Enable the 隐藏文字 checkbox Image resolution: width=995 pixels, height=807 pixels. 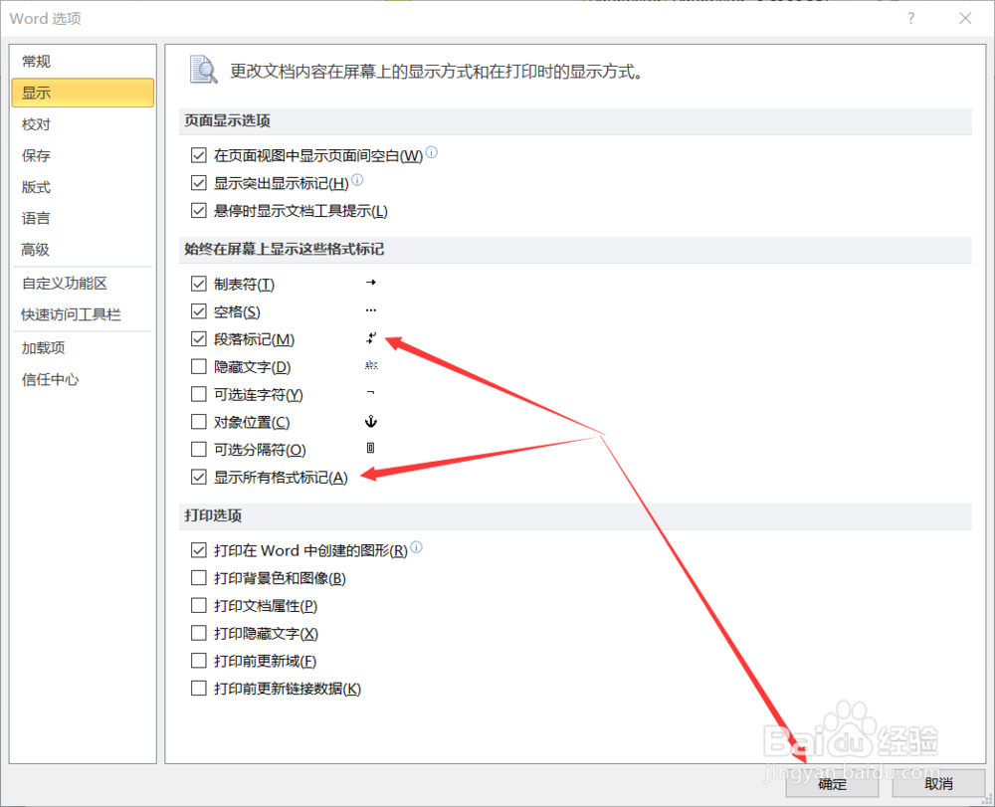[x=199, y=366]
